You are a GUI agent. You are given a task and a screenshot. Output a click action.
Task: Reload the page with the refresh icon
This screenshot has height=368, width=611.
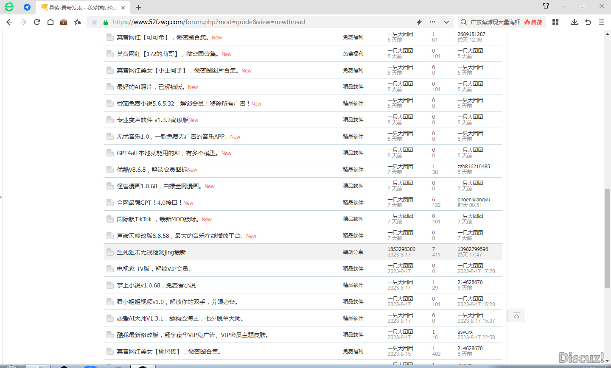(x=37, y=22)
